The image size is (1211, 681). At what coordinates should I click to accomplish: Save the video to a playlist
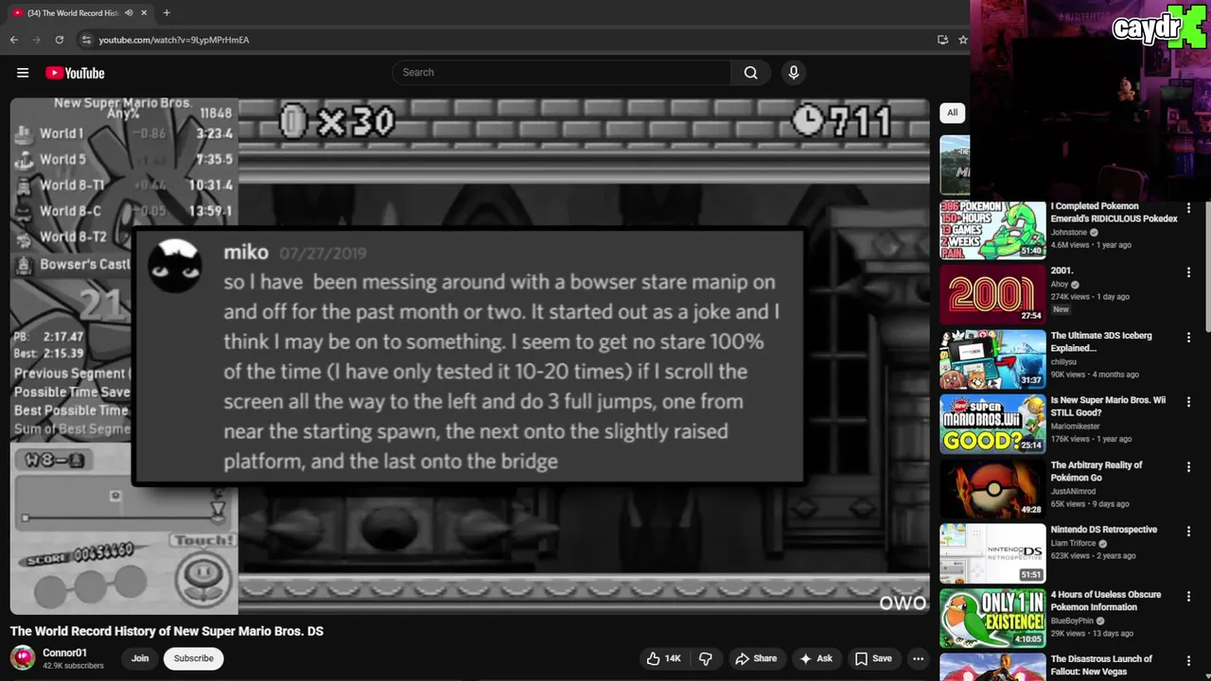coord(873,658)
